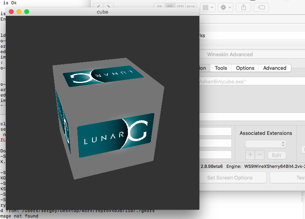The image size is (305, 219).
Task: Switch to Tools tab in Wineskin Advanced
Action: 221,68
